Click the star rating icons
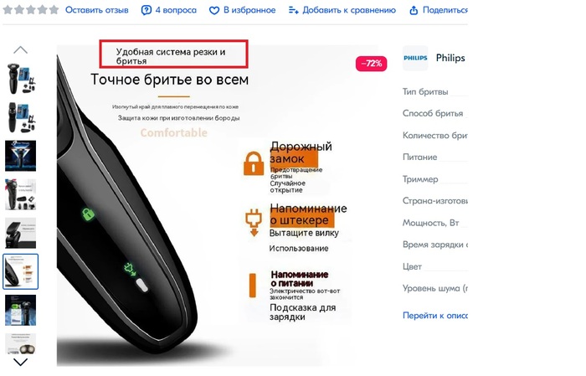586x376 pixels. [31, 10]
